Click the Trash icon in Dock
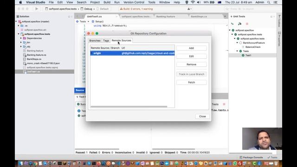The width and height of the screenshot is (297, 167). pyautogui.click(x=276, y=163)
